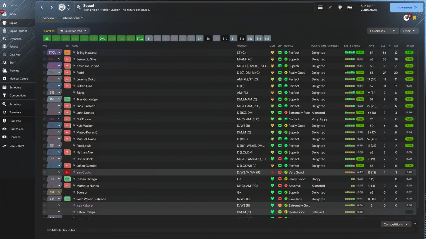Go to Squad Planner in the sidebar
Image resolution: width=426 pixels, height=239 pixels.
pos(17,31)
